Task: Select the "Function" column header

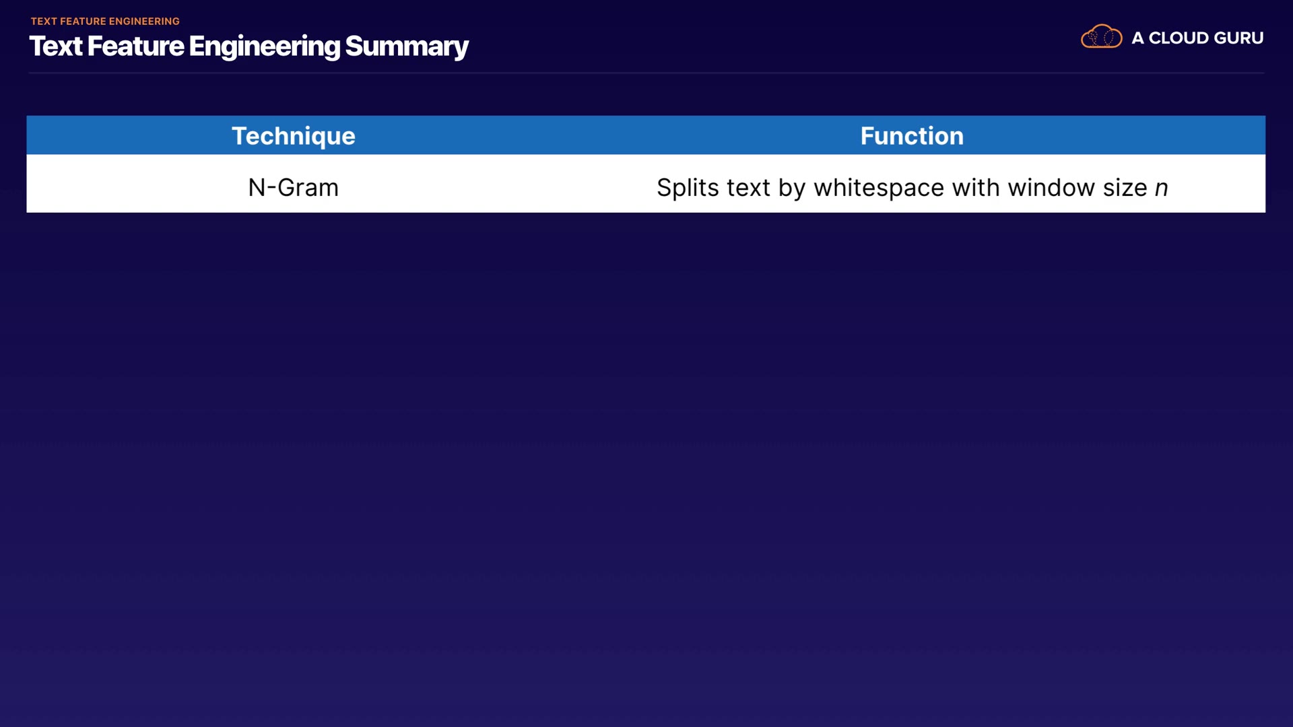Action: [x=912, y=136]
